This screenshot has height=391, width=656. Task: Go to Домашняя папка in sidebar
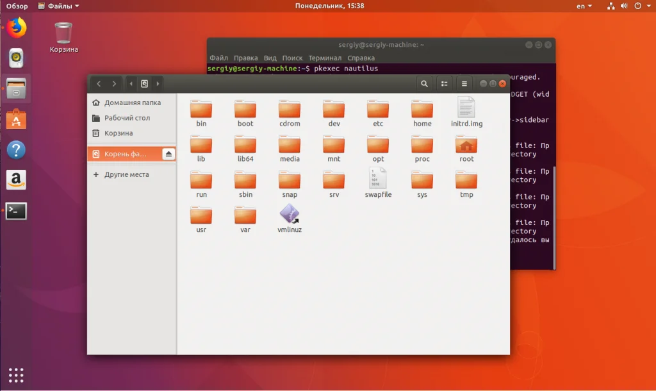click(x=132, y=103)
